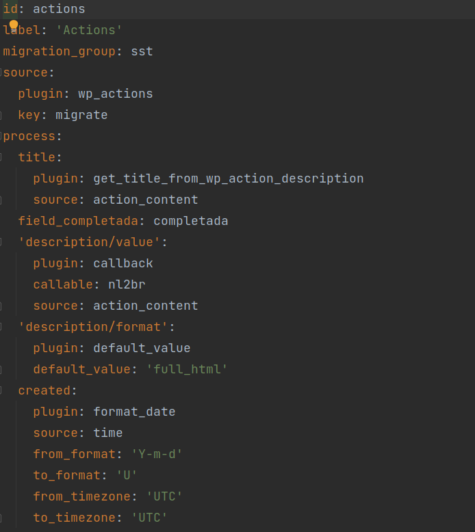Place cursor on 'get_title_from_wp_action_description' plugin name
The width and height of the screenshot is (475, 532).
pos(228,178)
